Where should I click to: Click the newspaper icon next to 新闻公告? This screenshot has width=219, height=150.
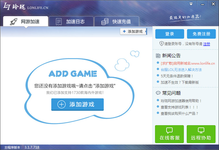(158, 56)
